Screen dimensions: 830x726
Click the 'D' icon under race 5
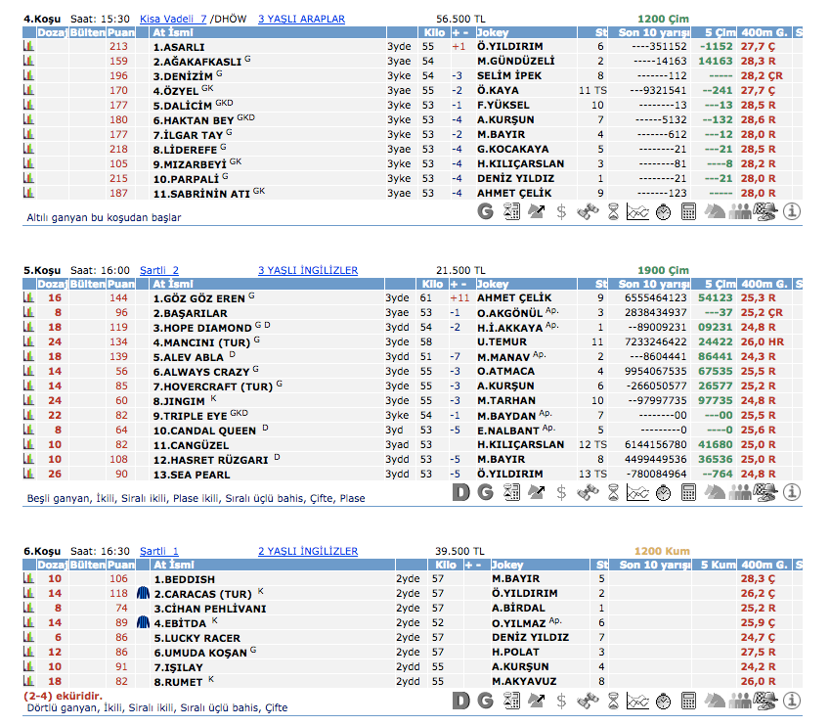point(462,492)
